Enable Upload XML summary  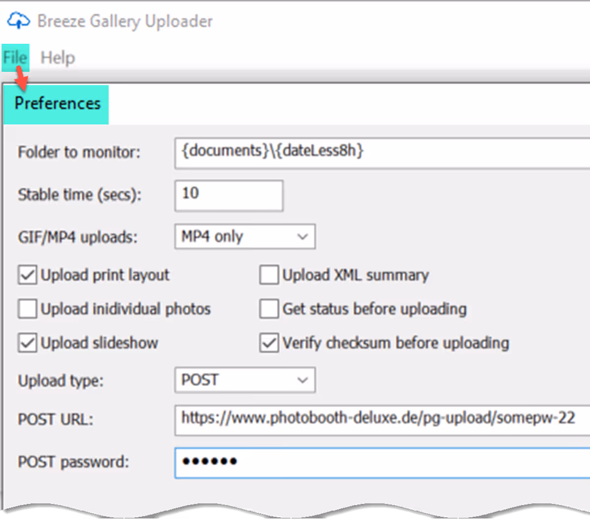pos(269,275)
